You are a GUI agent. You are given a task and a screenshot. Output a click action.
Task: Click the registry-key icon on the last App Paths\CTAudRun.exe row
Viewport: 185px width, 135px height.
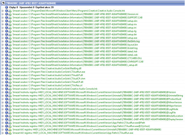(10, 133)
